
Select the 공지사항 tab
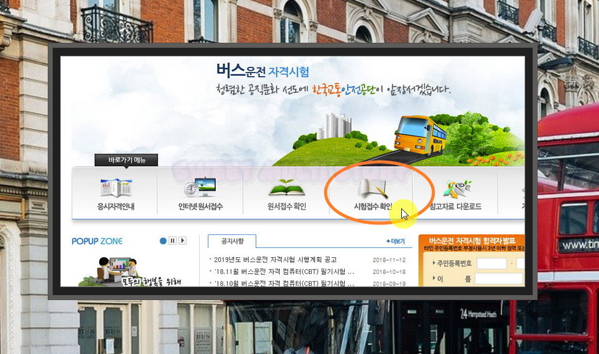[x=233, y=241]
